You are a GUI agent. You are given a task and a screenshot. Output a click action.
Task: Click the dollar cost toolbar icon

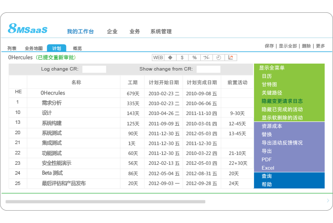(182, 58)
